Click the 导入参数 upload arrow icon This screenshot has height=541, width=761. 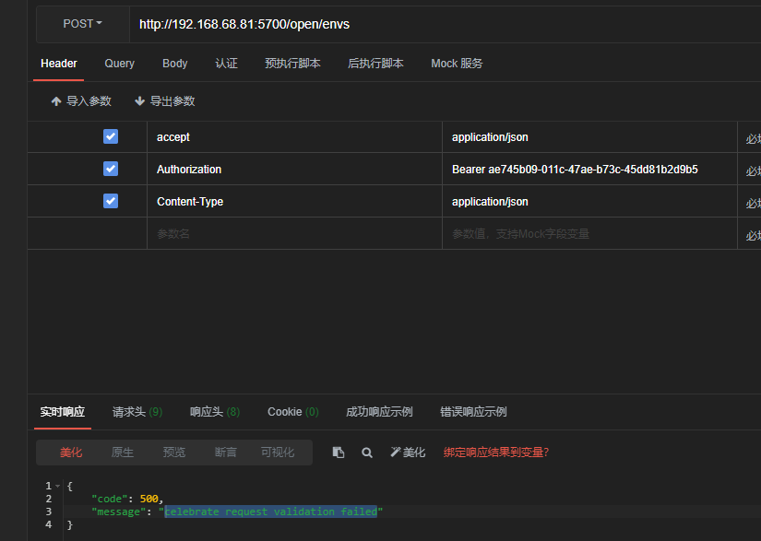coord(56,101)
